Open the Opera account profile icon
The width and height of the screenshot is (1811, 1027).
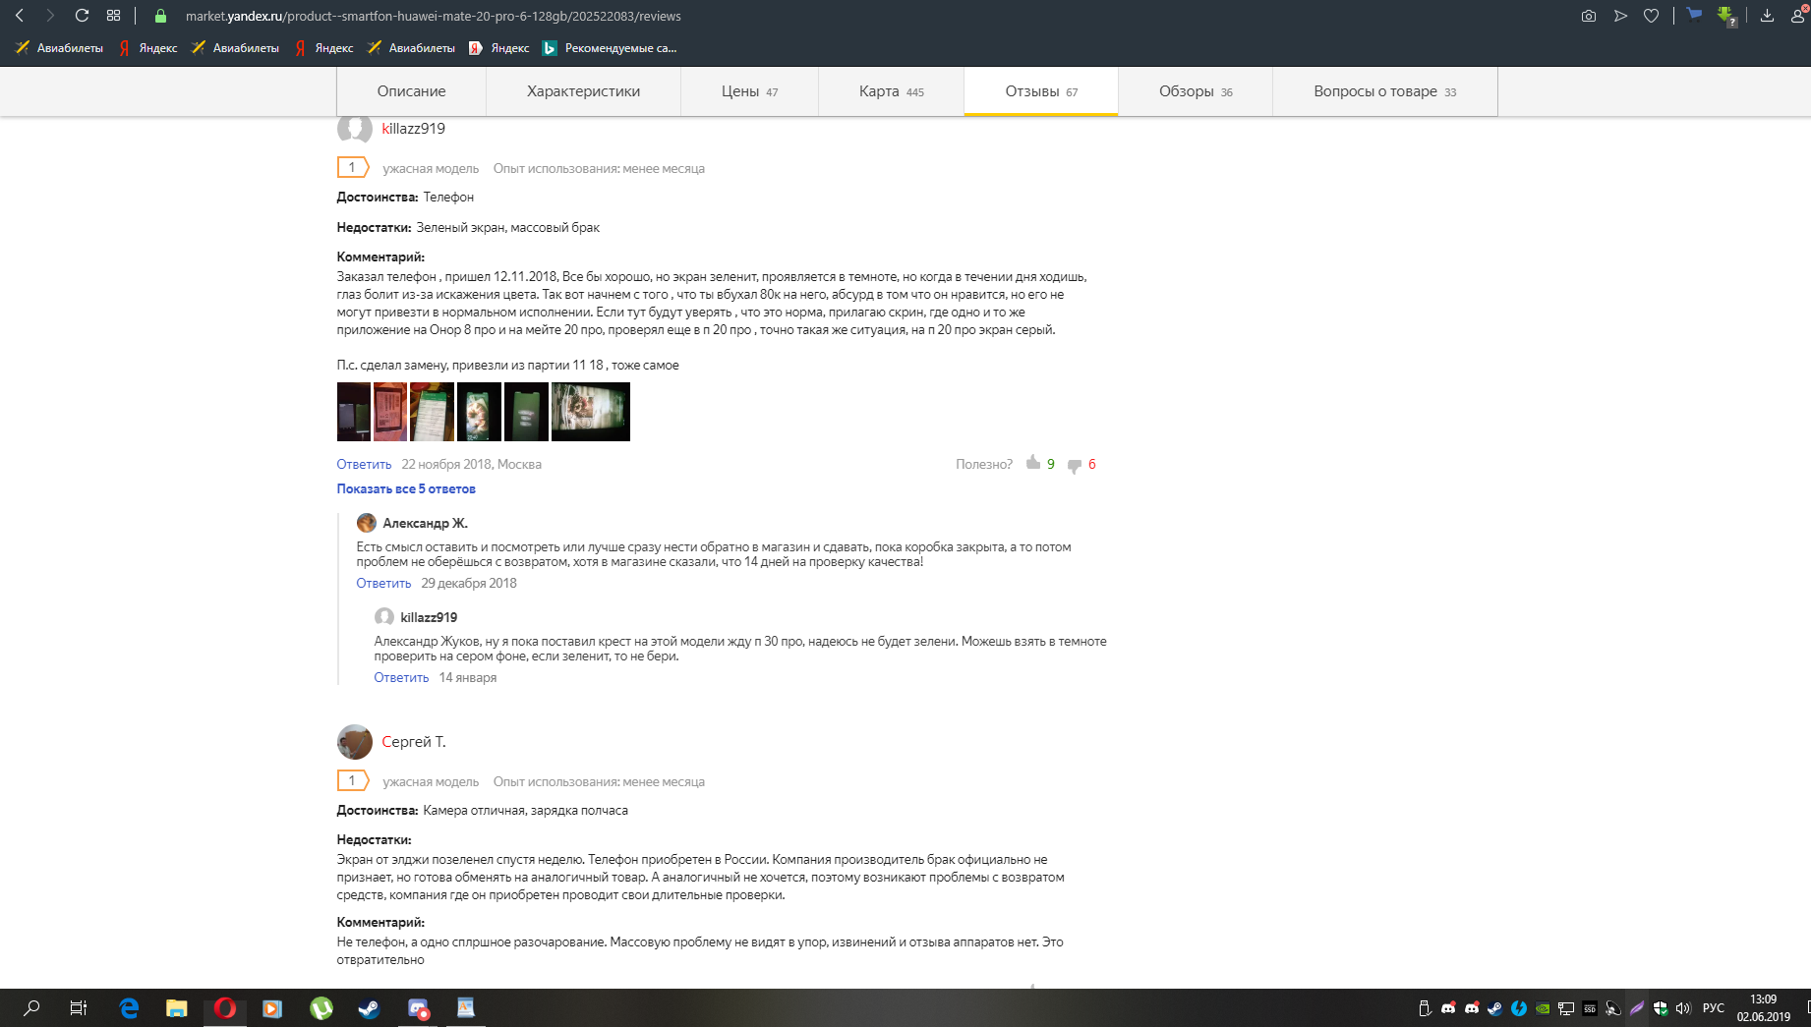(x=1799, y=15)
